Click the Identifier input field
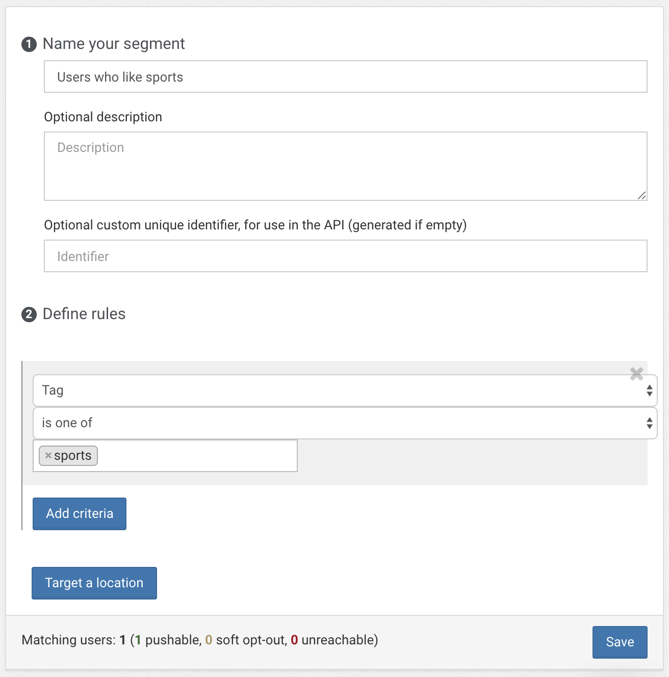 (x=345, y=256)
